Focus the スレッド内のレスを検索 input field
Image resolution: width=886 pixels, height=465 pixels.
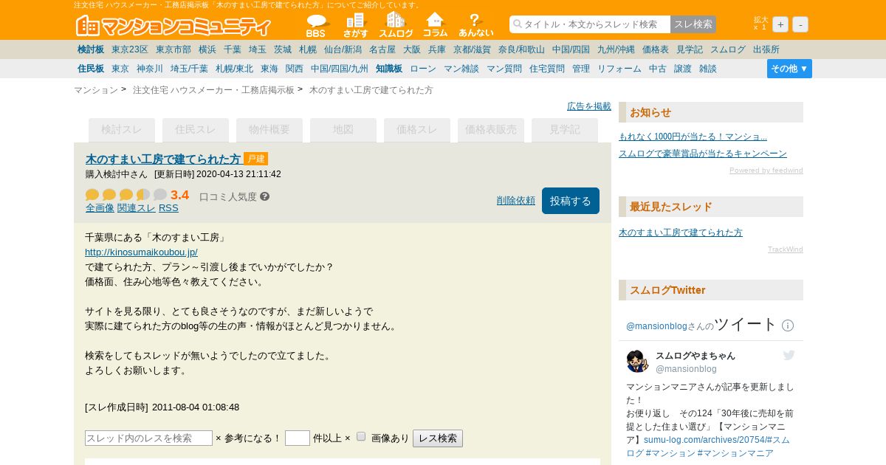tap(148, 438)
